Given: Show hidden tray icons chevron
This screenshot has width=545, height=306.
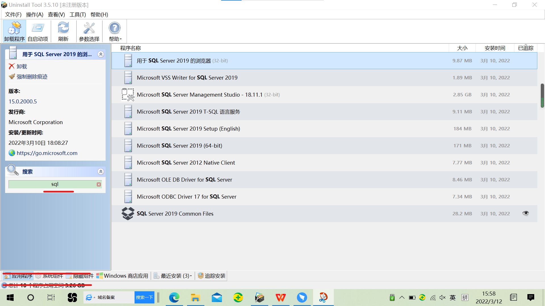Looking at the screenshot, I should click(x=402, y=297).
